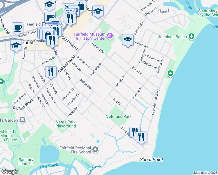Click the Fairfield Museum & History Center icon
This screenshot has height=175, width=218.
[x=110, y=36]
